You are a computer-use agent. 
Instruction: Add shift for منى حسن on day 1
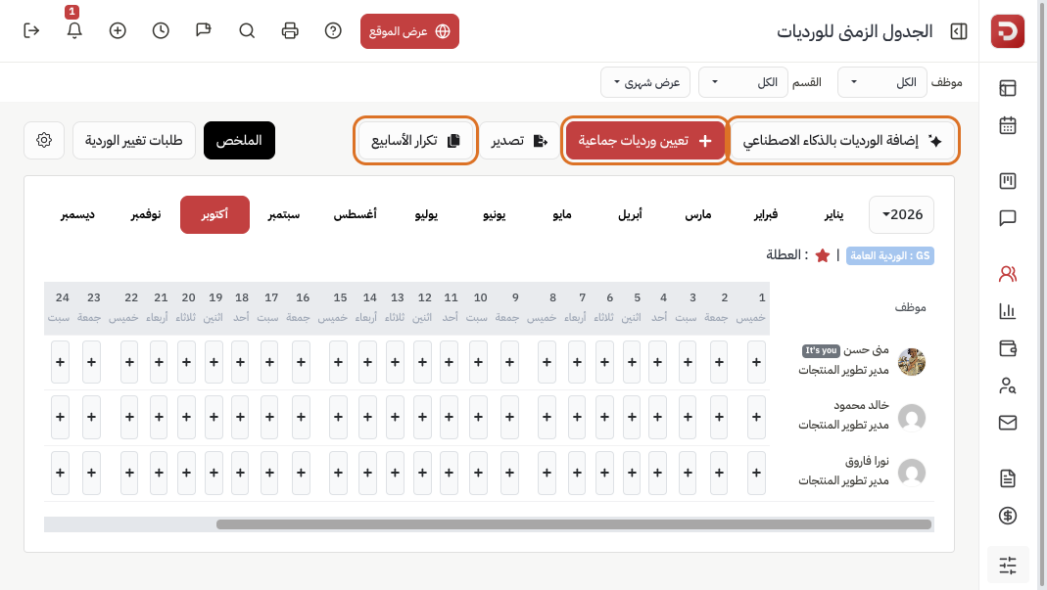coord(756,362)
